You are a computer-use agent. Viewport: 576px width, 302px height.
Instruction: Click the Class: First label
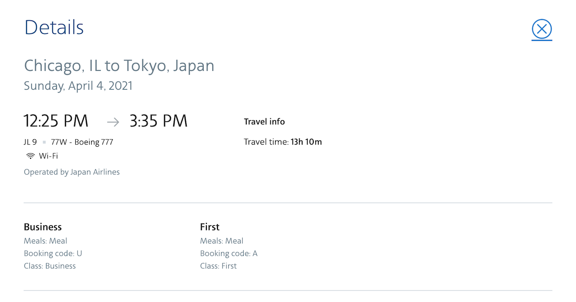218,266
